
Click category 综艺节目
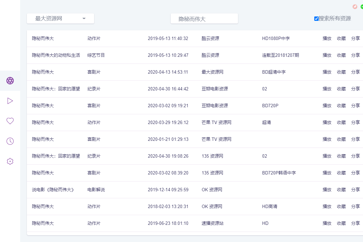pos(96,55)
